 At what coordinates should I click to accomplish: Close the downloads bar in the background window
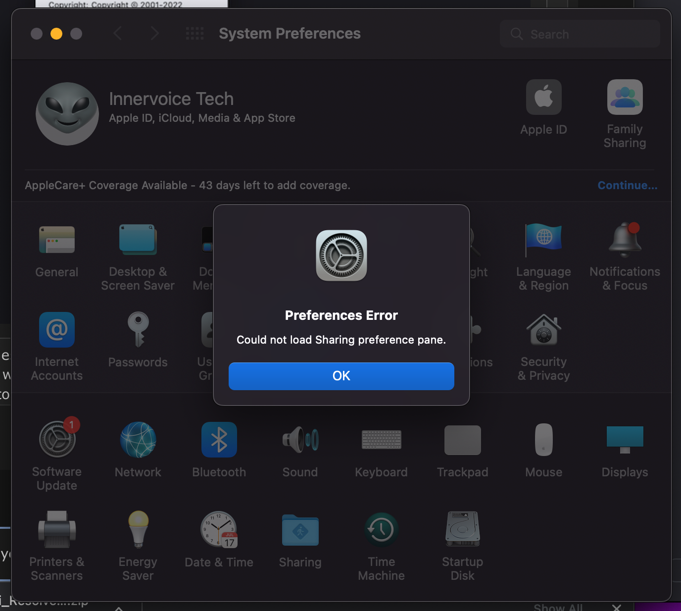click(x=617, y=607)
